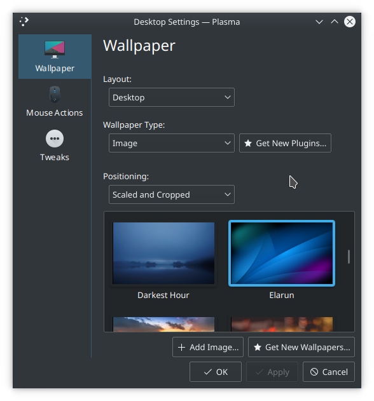374x401 pixels.
Task: Select the Elarun wallpaper thumbnail
Action: coord(282,253)
